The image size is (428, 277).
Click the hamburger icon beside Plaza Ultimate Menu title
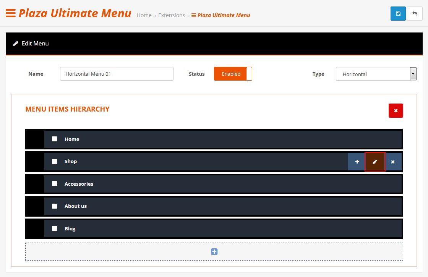[x=11, y=13]
